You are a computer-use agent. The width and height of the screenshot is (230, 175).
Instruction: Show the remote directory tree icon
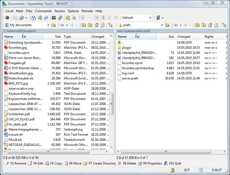[224, 25]
